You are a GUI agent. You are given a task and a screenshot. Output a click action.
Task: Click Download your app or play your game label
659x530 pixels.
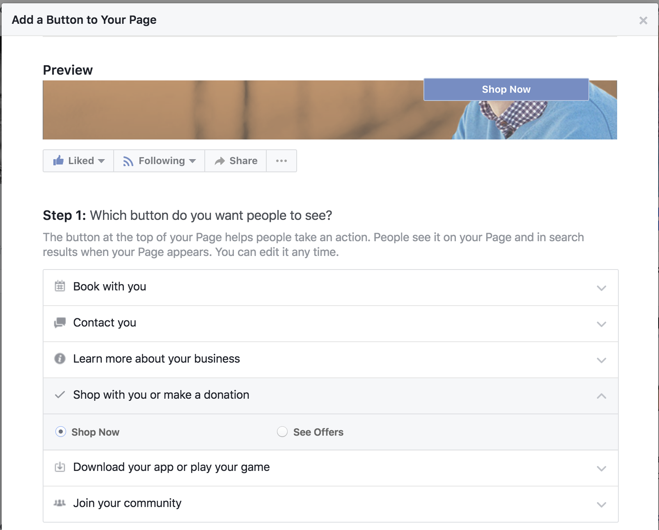[x=172, y=467]
